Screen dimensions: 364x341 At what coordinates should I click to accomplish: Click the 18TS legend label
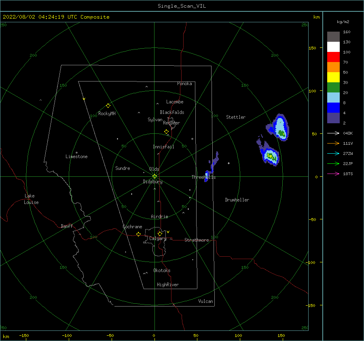tap(348, 174)
